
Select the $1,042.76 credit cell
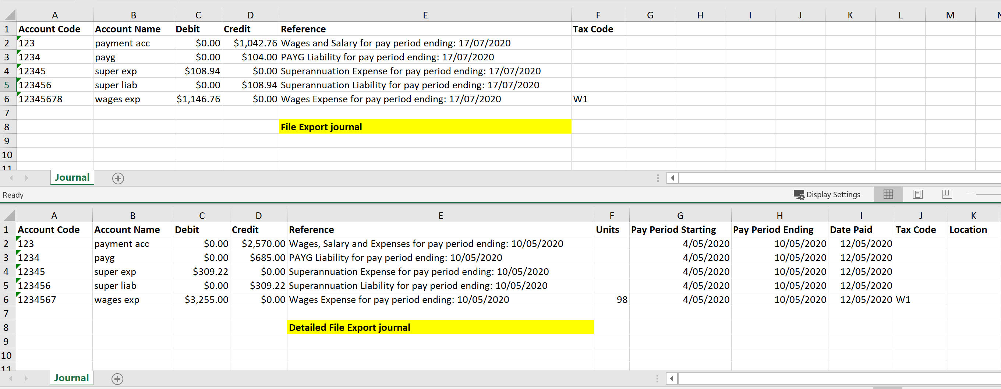[x=251, y=43]
